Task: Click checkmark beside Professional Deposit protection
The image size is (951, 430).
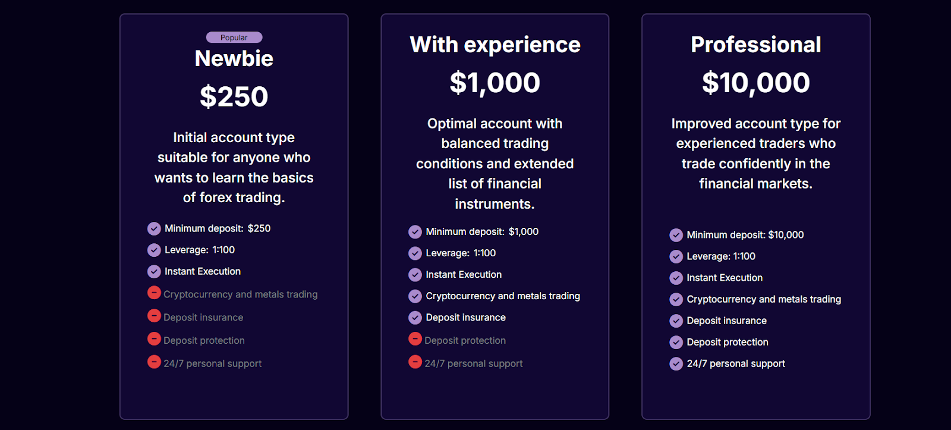Action: pyautogui.click(x=676, y=342)
